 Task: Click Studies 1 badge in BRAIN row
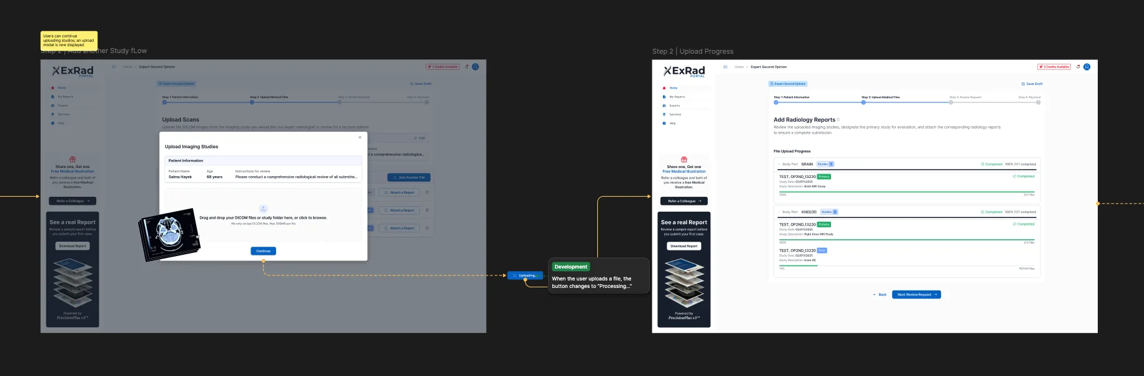(x=825, y=164)
